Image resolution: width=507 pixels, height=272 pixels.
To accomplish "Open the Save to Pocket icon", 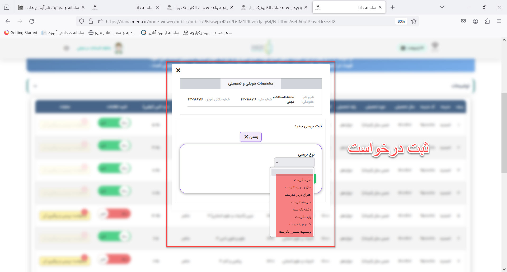I will click(x=463, y=21).
